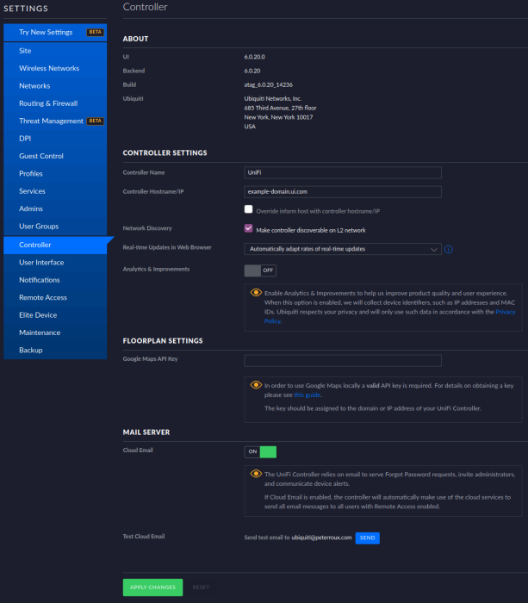Click the BETA badge on Try New Settings
Viewport: 528px width, 603px height.
click(x=95, y=33)
